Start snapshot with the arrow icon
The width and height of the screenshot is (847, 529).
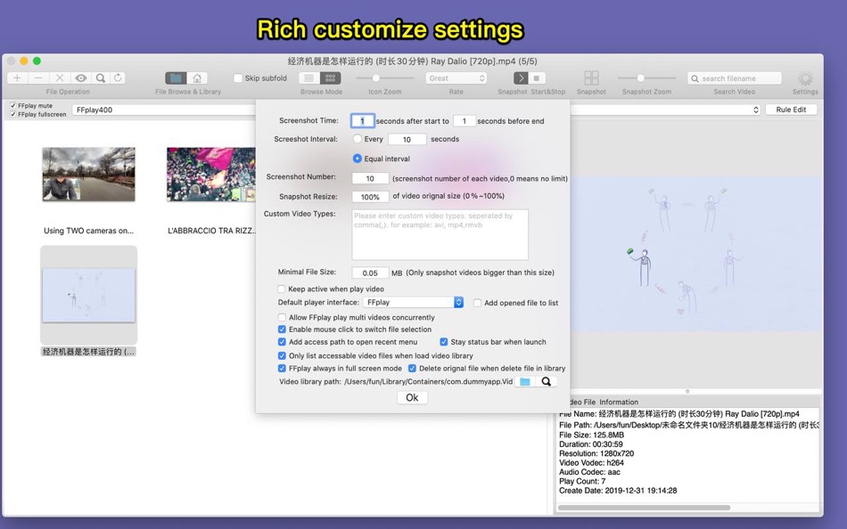point(521,77)
